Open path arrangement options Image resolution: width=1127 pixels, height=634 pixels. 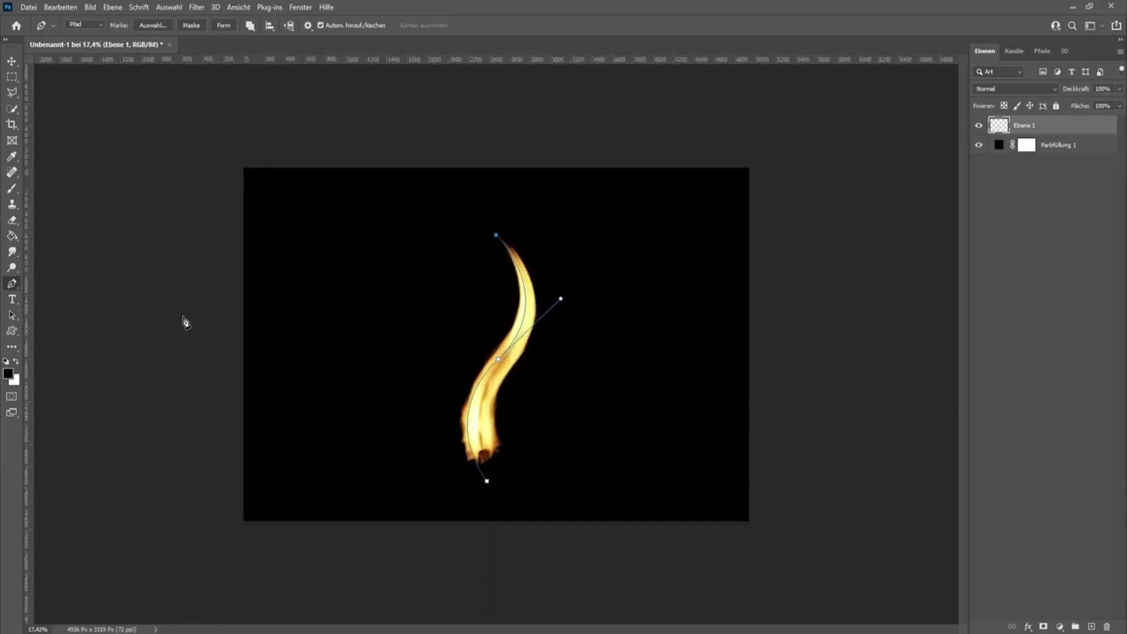pyautogui.click(x=289, y=25)
